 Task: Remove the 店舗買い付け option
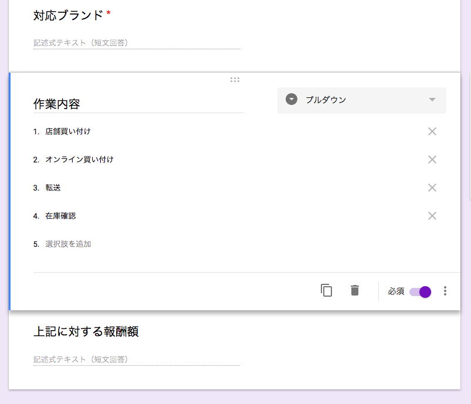(432, 131)
